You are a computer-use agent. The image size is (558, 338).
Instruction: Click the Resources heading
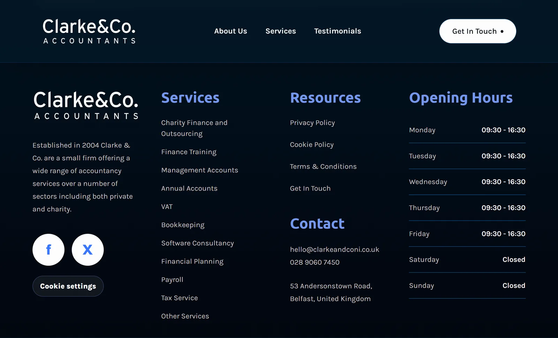pos(325,98)
